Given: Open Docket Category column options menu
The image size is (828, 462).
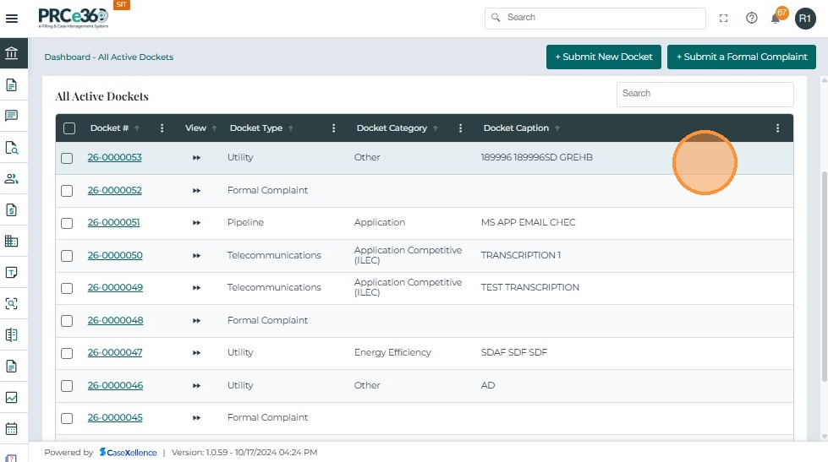Looking at the screenshot, I should coord(461,128).
